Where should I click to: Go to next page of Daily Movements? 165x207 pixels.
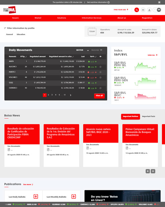tap(71, 95)
